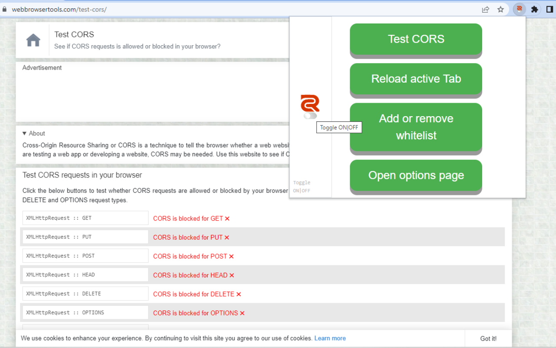This screenshot has width=556, height=348.
Task: Open the Extensions puzzle piece menu
Action: (534, 9)
